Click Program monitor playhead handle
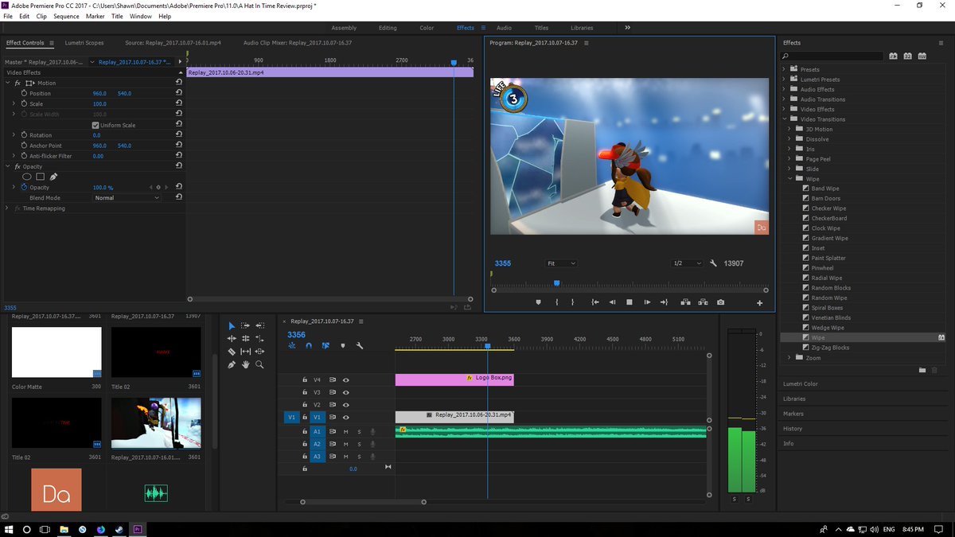This screenshot has width=955, height=537. (556, 283)
